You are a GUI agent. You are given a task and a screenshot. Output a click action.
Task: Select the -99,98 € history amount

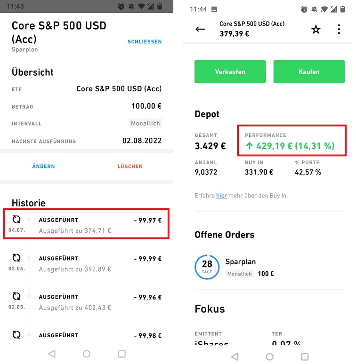tap(148, 336)
